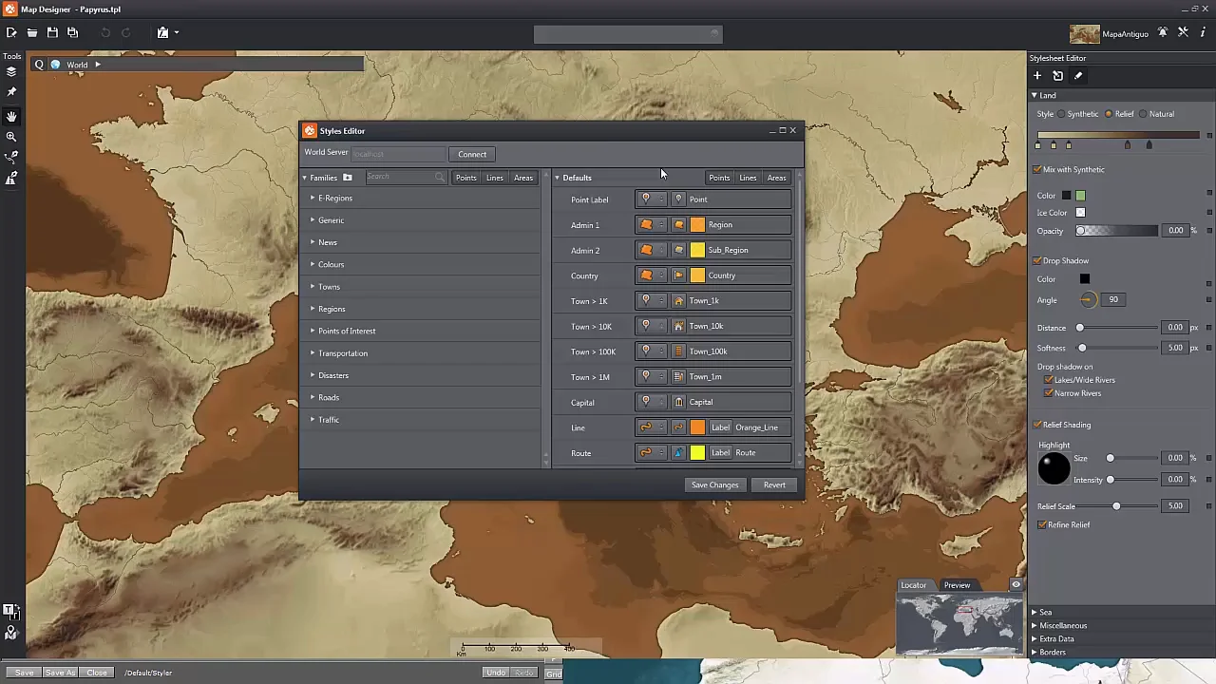This screenshot has width=1216, height=684.
Task: Collapse the Land section
Action: click(x=1035, y=95)
